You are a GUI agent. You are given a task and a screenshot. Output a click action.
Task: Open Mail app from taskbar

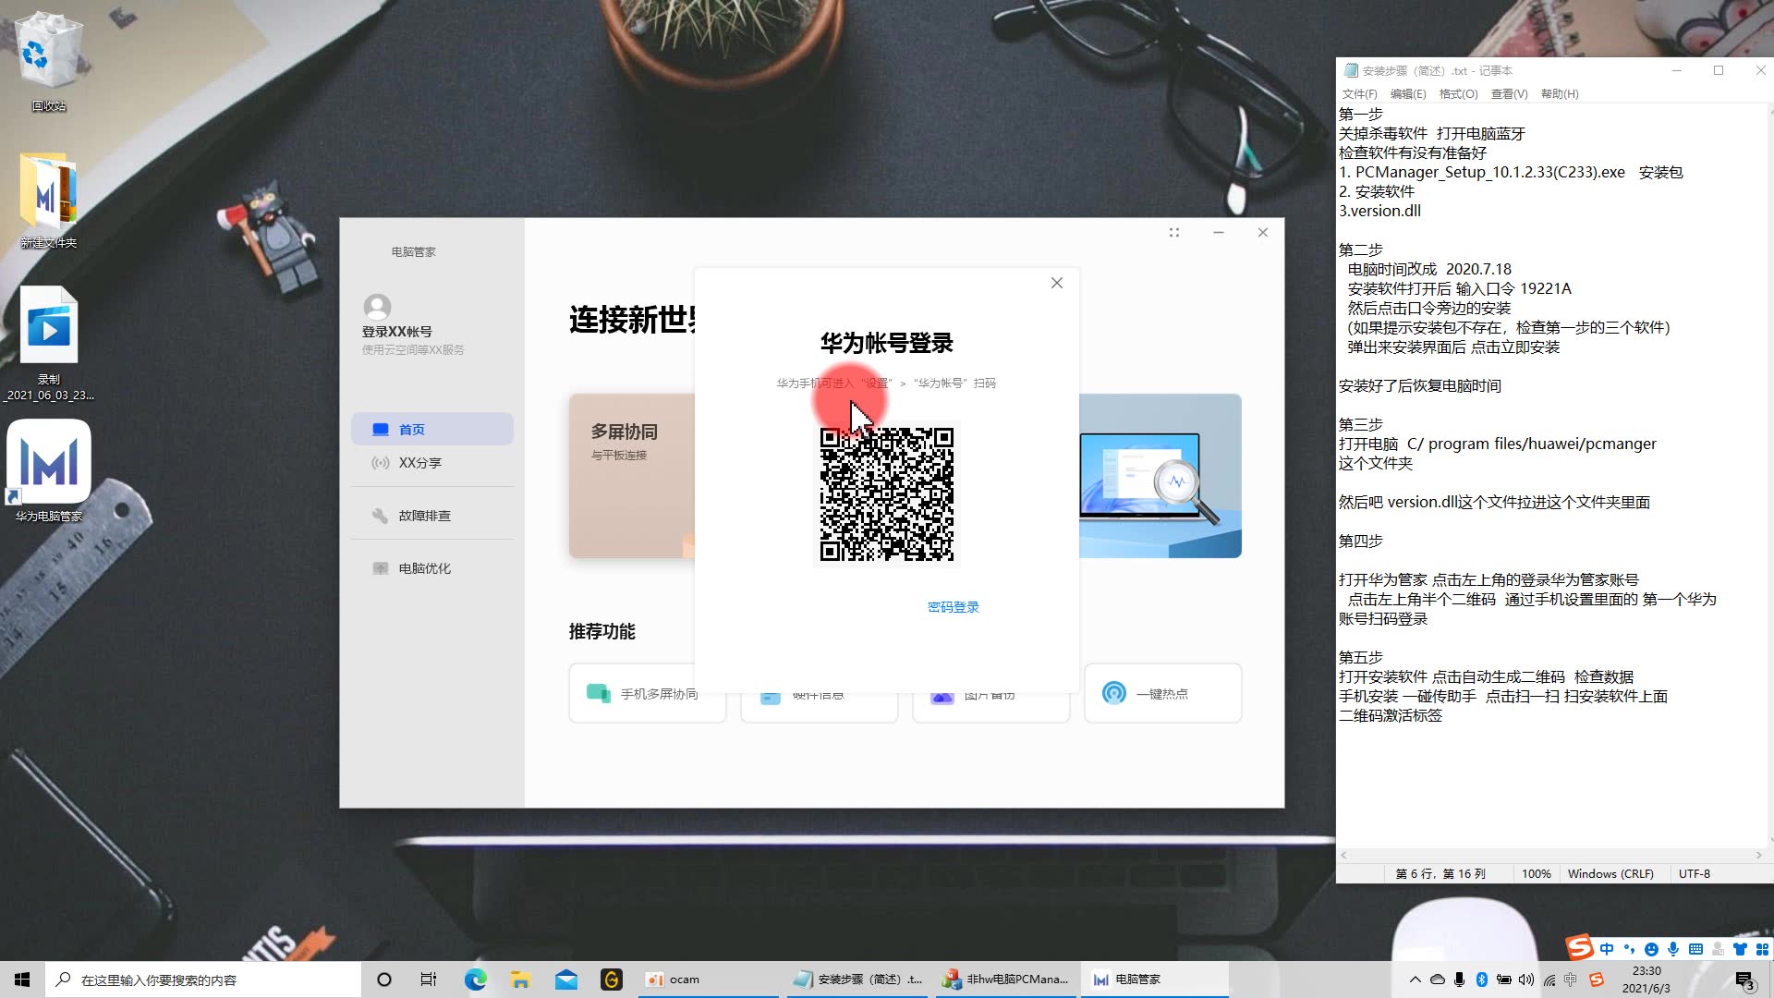pos(565,980)
